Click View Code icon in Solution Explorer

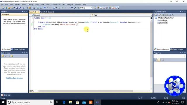coord(166,15)
